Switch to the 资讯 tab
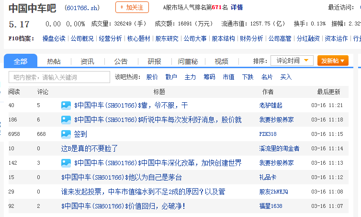The image size is (361, 217). point(87,61)
